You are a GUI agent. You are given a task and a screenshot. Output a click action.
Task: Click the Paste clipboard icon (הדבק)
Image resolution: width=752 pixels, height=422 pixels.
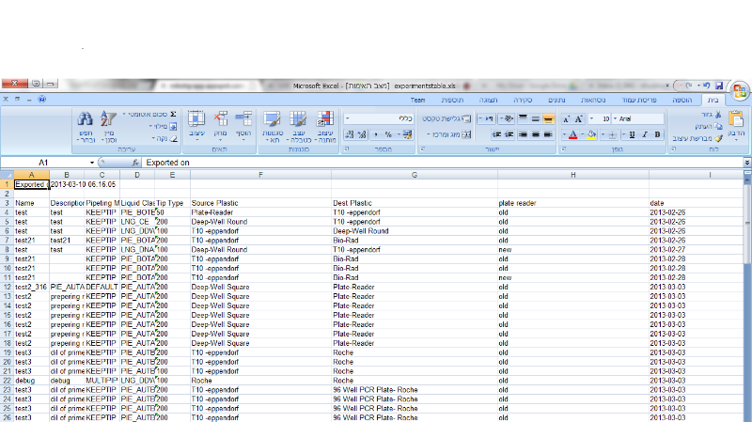coord(736,118)
